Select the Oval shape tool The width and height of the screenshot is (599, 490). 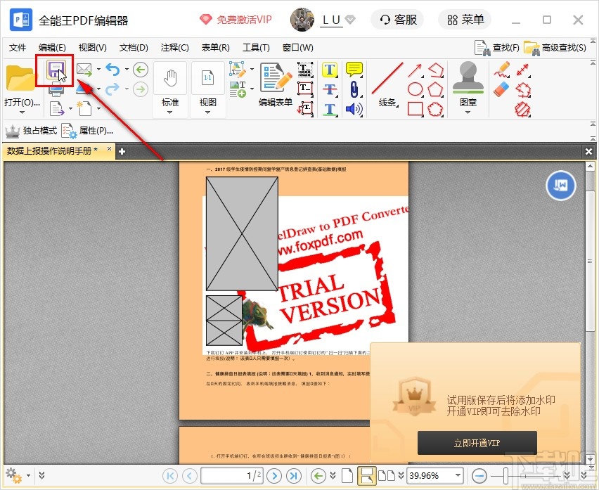pyautogui.click(x=416, y=89)
